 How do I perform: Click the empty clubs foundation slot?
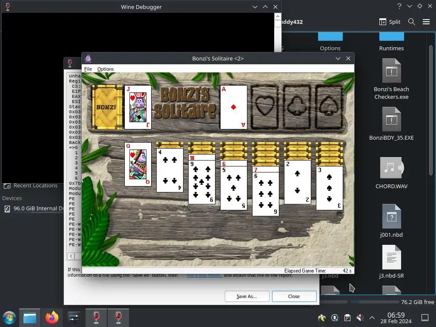pyautogui.click(x=297, y=107)
